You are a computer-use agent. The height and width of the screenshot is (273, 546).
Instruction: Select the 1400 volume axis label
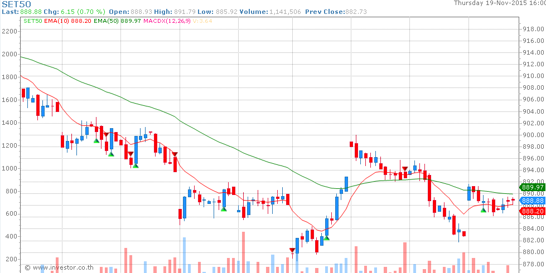coord(8,123)
